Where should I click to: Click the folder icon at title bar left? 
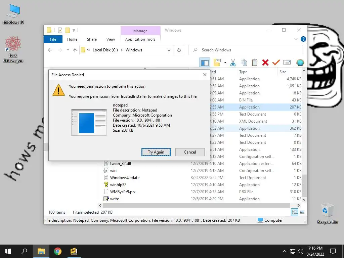pos(49,30)
